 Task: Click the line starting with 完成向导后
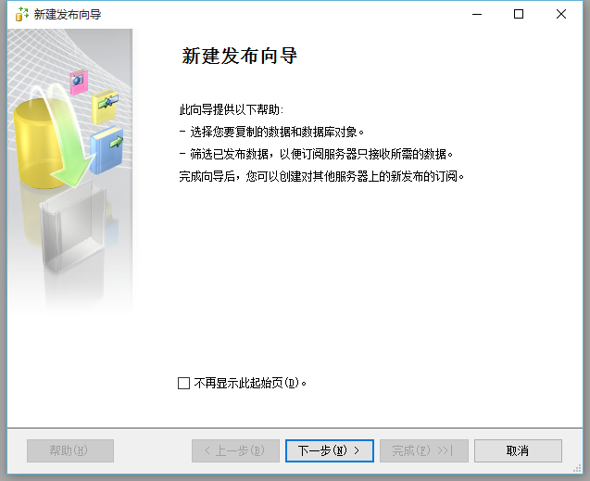321,176
